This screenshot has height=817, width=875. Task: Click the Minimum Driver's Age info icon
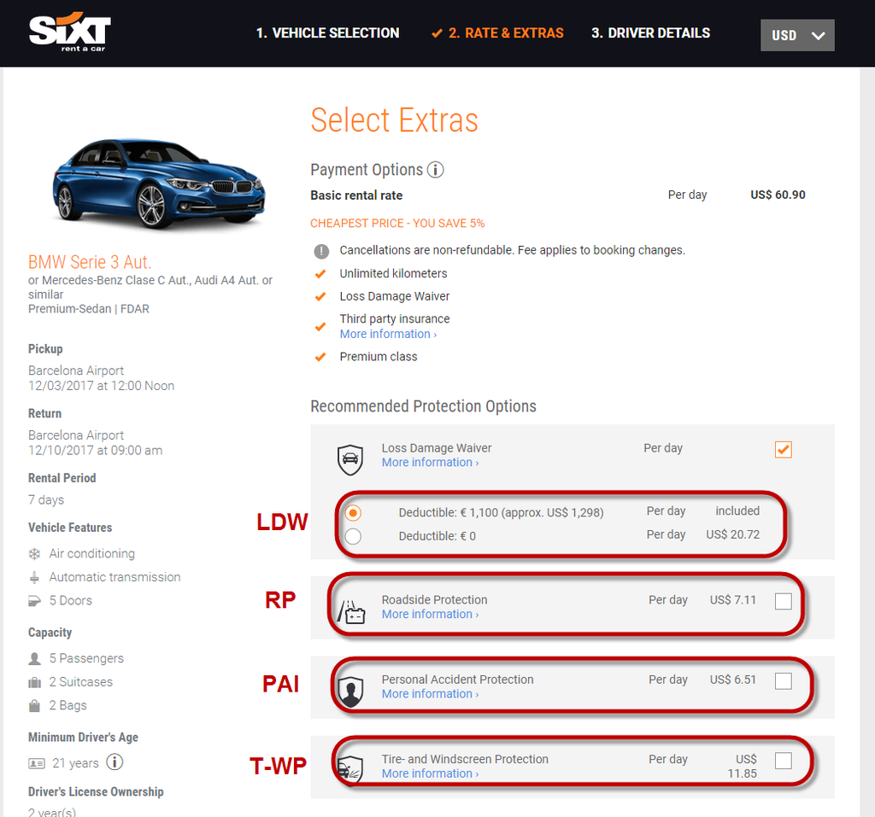(115, 762)
